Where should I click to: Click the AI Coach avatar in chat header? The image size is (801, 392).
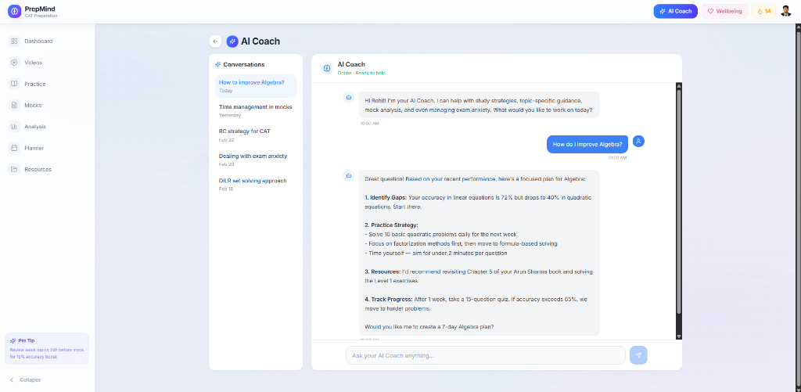pyautogui.click(x=327, y=68)
